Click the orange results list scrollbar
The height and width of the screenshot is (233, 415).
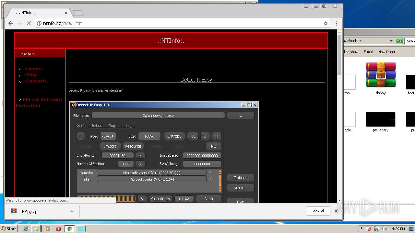pos(220,181)
